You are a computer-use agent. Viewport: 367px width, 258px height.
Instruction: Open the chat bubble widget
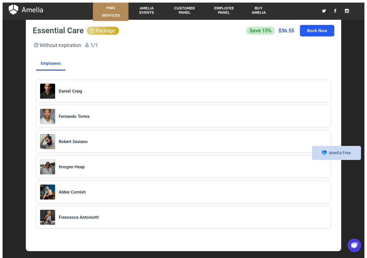pos(354,245)
